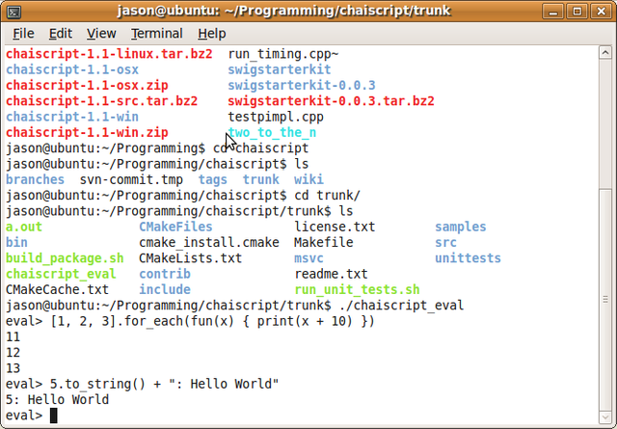The height and width of the screenshot is (429, 617).
Task: Click the scrollbar down arrow
Action: (x=604, y=417)
